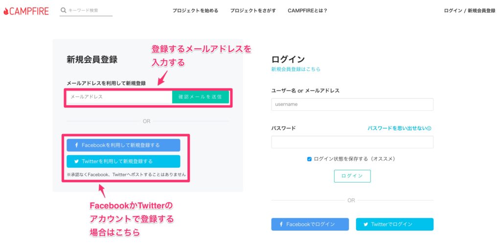Follow the 新規会員登録はこちら link
This screenshot has height=244, width=501.
296,69
